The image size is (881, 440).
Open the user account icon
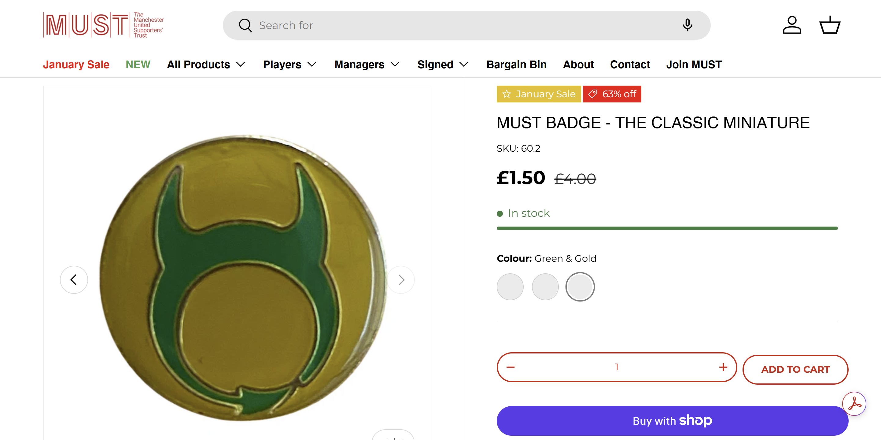792,25
